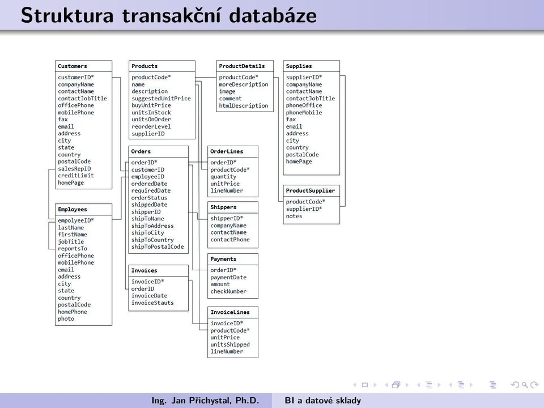Image resolution: width=544 pixels, height=408 pixels.
Task: Click the subsection lines navigation icon
Action: tap(429, 385)
